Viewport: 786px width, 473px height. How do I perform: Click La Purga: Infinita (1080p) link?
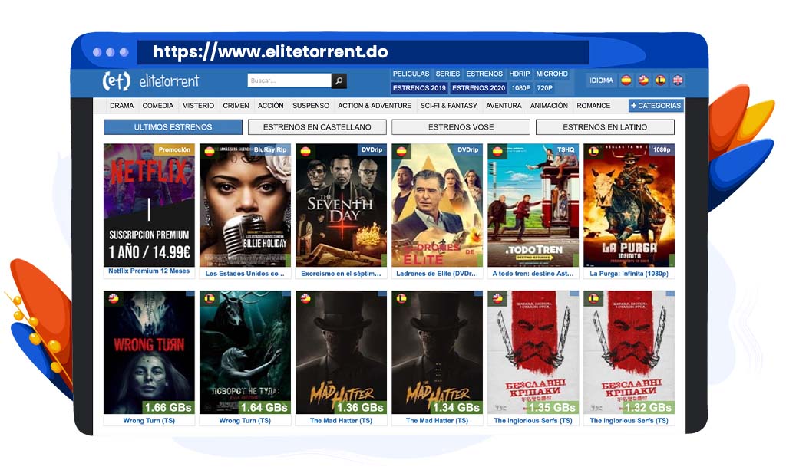point(629,274)
